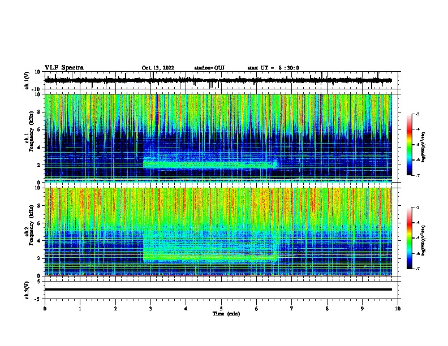Click the '2' kHz tick on ch.2 frequency axis
This screenshot has width=448, height=346.
(x=40, y=258)
